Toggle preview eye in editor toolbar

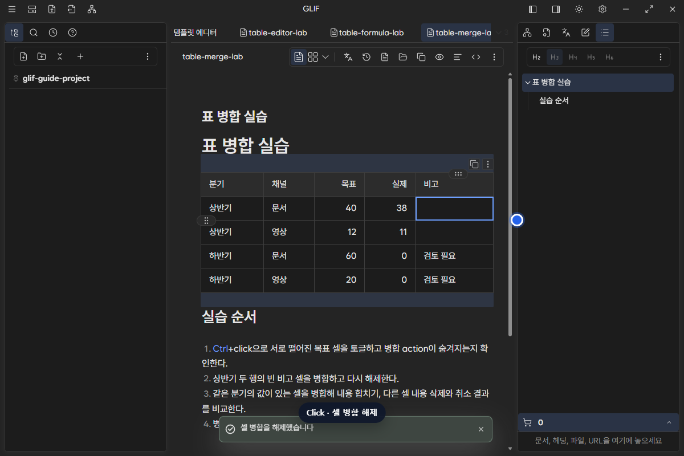439,57
